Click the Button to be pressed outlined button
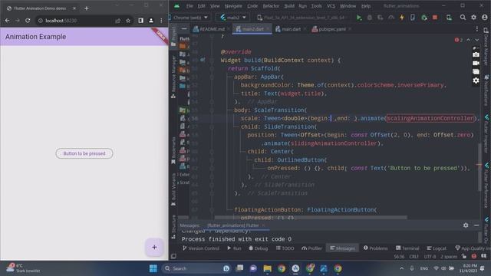491x276 pixels. click(84, 153)
